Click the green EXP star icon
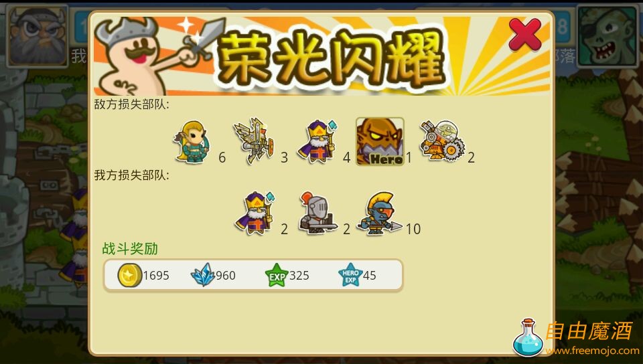The image size is (643, 364). pyautogui.click(x=277, y=275)
